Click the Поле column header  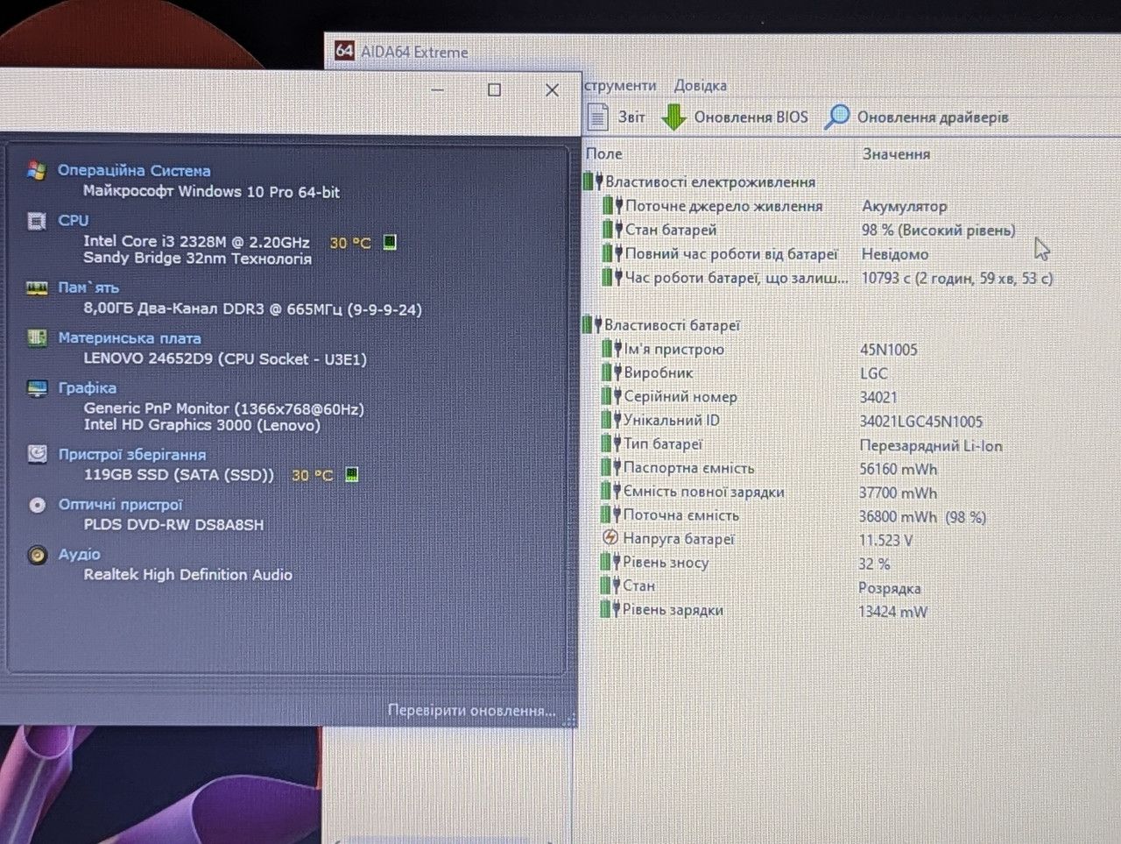click(x=603, y=153)
